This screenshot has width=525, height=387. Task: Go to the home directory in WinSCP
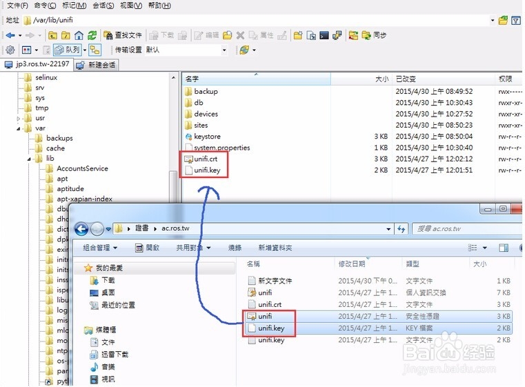[x=79, y=35]
